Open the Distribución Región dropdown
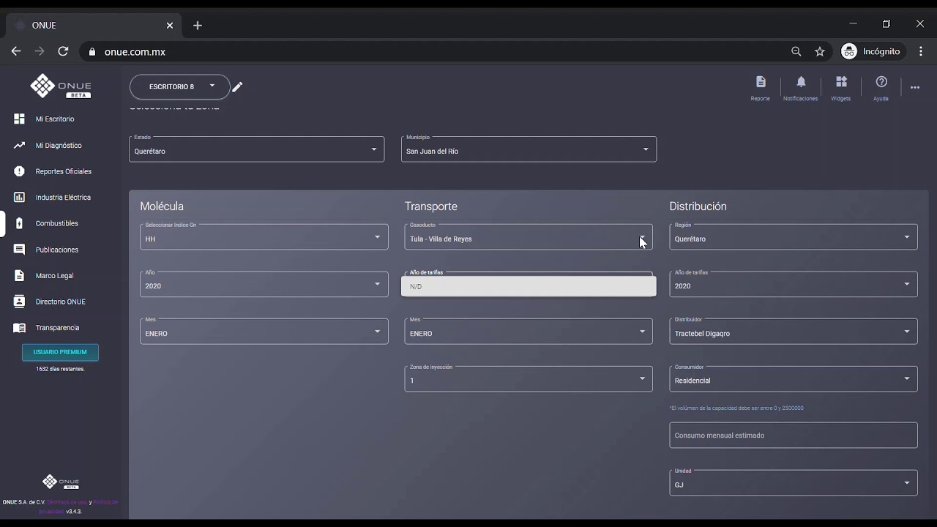937x527 pixels. [794, 237]
